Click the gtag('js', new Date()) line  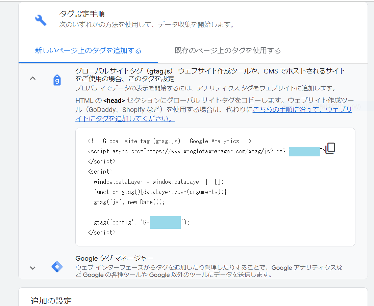coord(129,202)
